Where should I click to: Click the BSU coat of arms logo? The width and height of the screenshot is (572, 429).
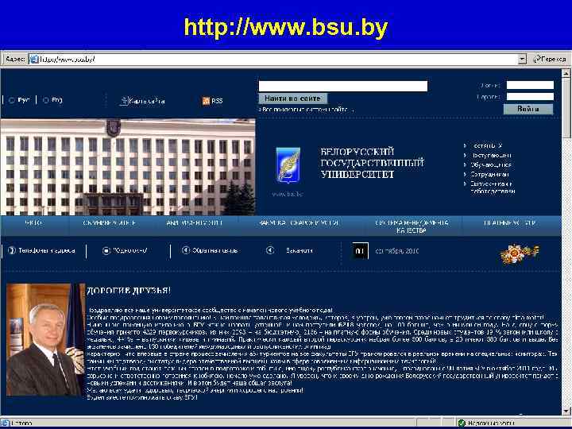pyautogui.click(x=288, y=165)
